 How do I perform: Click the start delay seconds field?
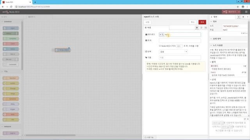point(179,46)
